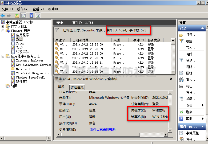208x144 pixels.
Task: Expand the Microsoft folder node
Action: pyautogui.click(x=8, y=69)
